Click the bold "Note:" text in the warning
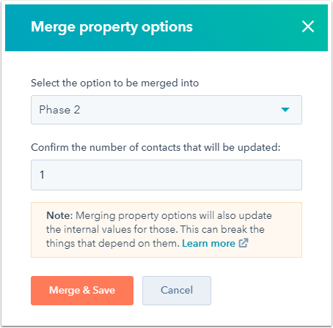 coord(59,215)
